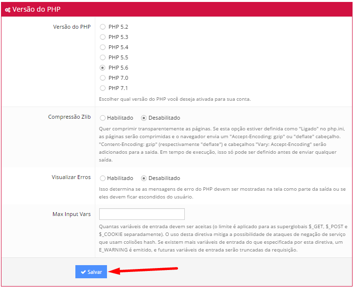Screen dimensions: 355x288
Task: Pick PHP 5.5 as the version
Action: [x=103, y=57]
